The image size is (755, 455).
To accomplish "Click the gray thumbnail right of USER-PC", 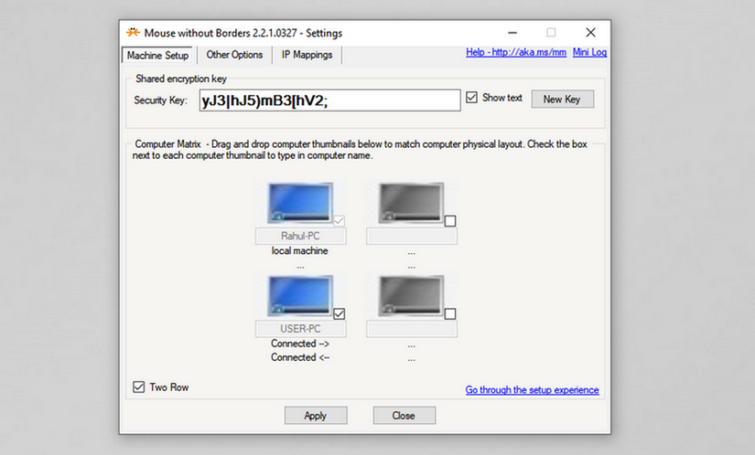I will 411,296.
